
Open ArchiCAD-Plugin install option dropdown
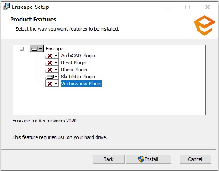tap(52, 56)
